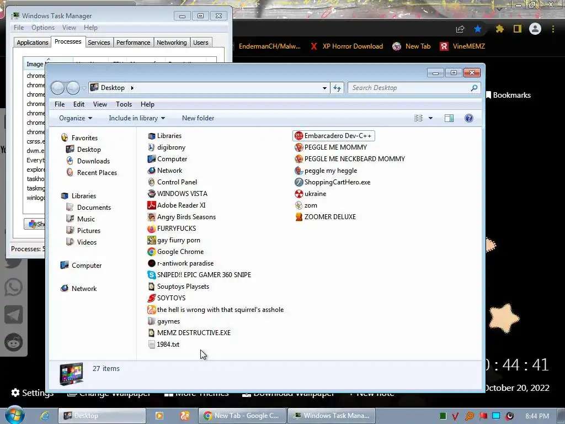Click the refresh arrows next to address bar

point(337,88)
